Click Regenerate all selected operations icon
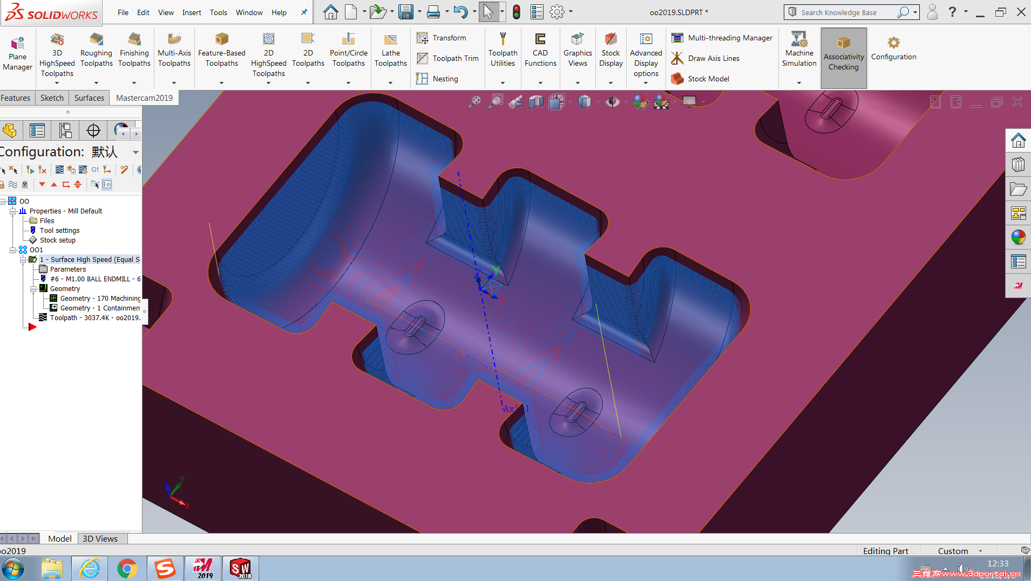1031x581 pixels. (x=30, y=170)
